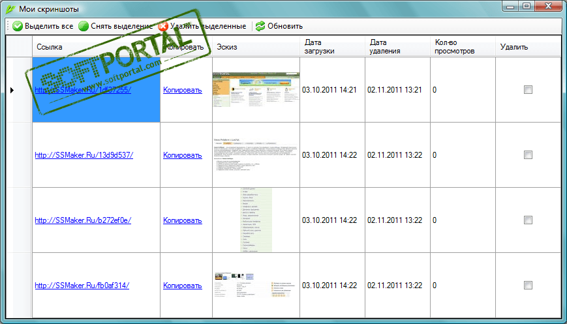Minimize the "Мои скриншоты" window
The height and width of the screenshot is (324, 567).
[511, 6]
